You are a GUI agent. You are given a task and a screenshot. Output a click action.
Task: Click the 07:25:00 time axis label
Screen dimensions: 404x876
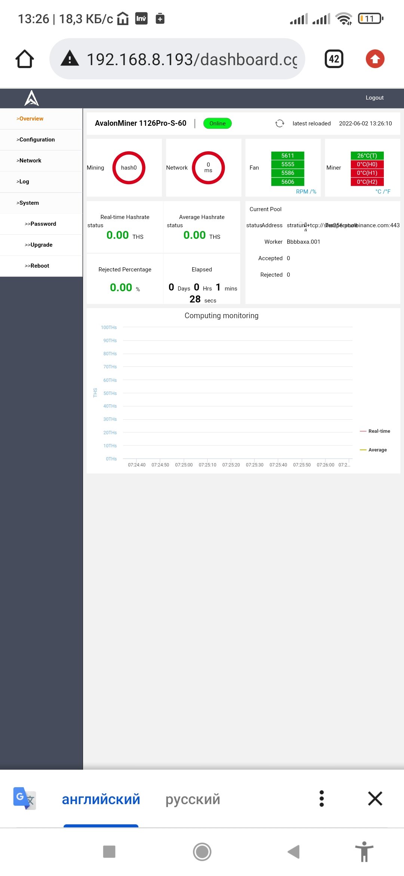coord(184,465)
